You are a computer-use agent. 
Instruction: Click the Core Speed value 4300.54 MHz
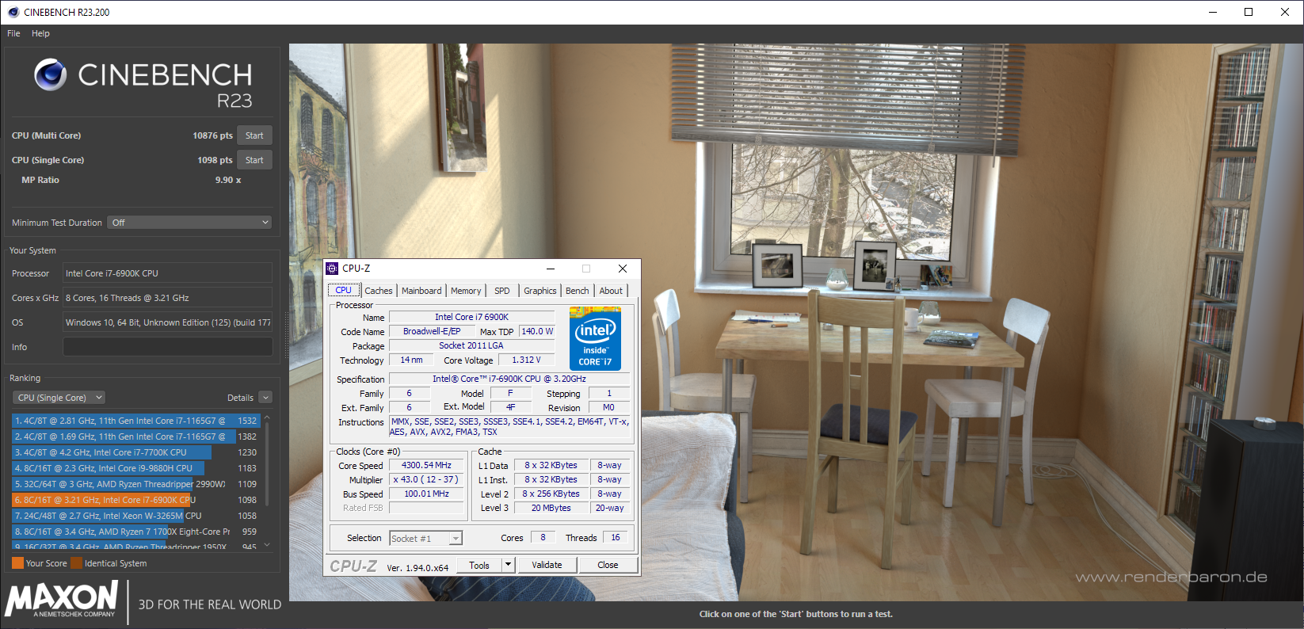[426, 465]
